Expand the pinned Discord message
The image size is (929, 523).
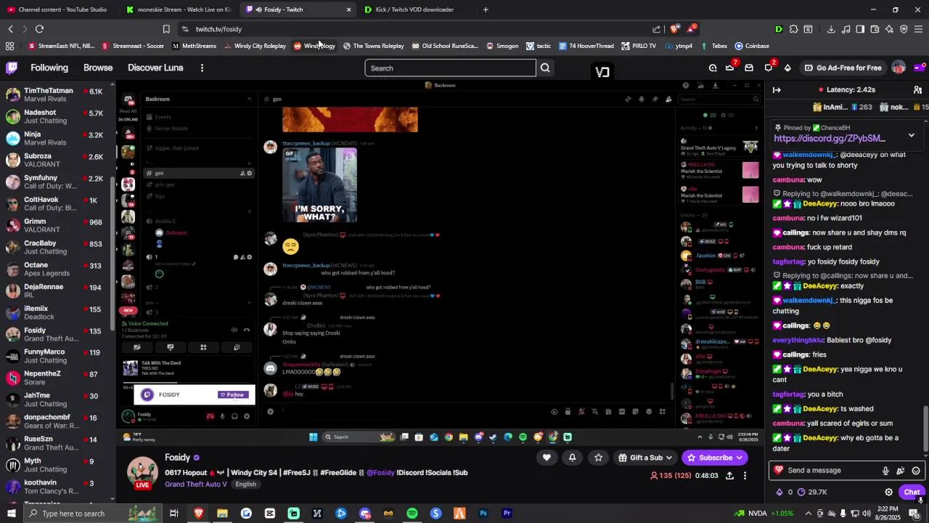912,135
